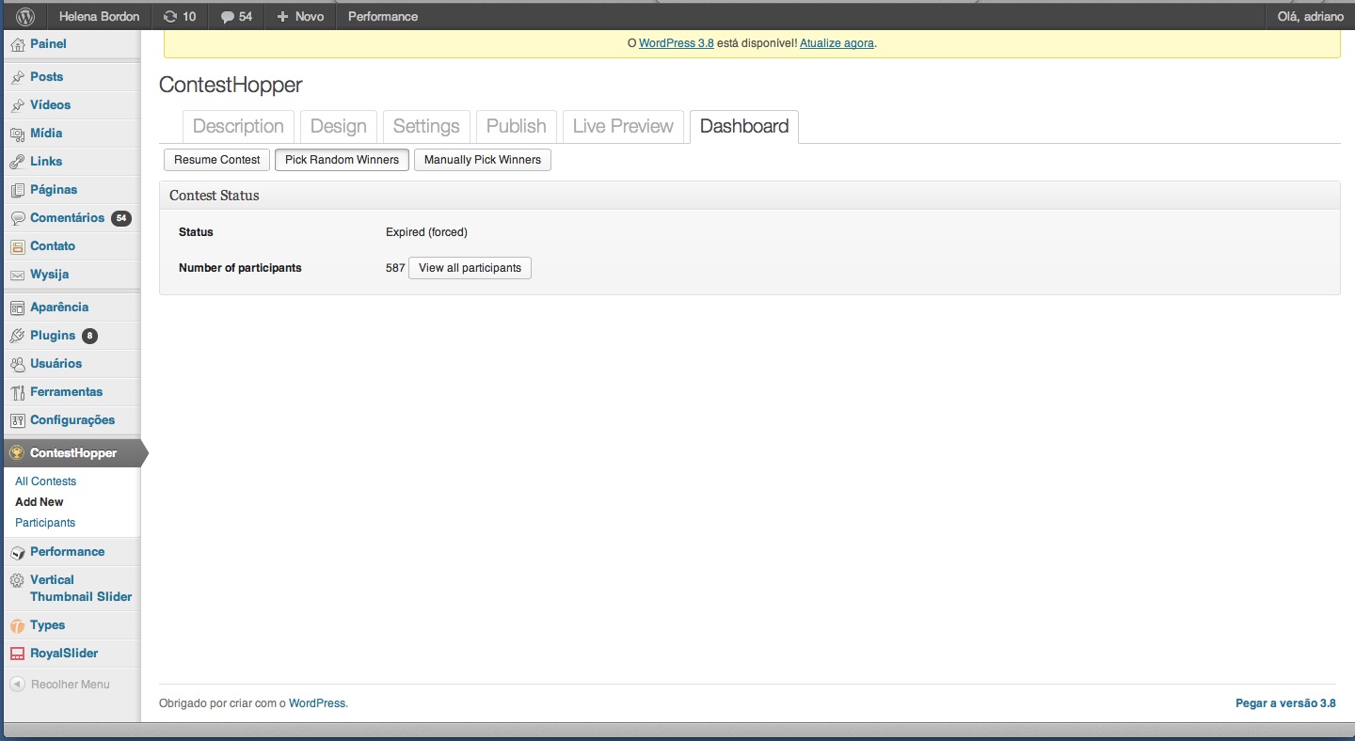Open All Contests in ContestHopper submenu

pyautogui.click(x=45, y=481)
